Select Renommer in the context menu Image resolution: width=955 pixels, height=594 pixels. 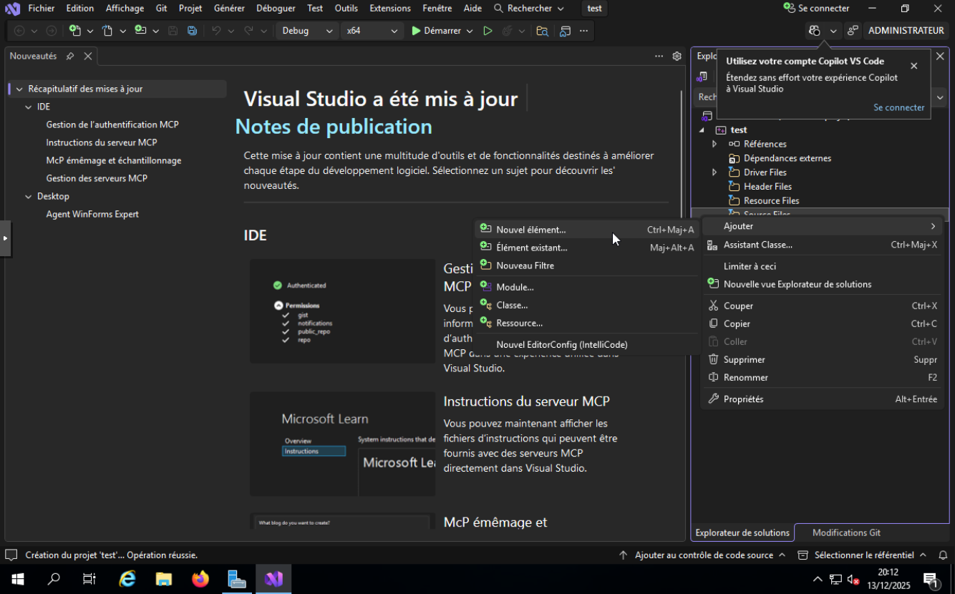[x=823, y=377]
